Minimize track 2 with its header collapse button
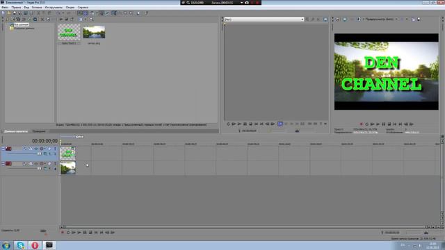This screenshot has height=250, width=445. [x=3, y=163]
